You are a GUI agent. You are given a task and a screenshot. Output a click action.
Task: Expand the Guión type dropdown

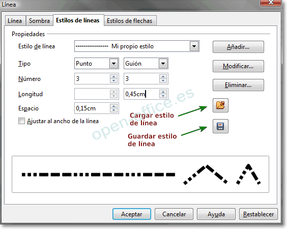[x=163, y=64]
